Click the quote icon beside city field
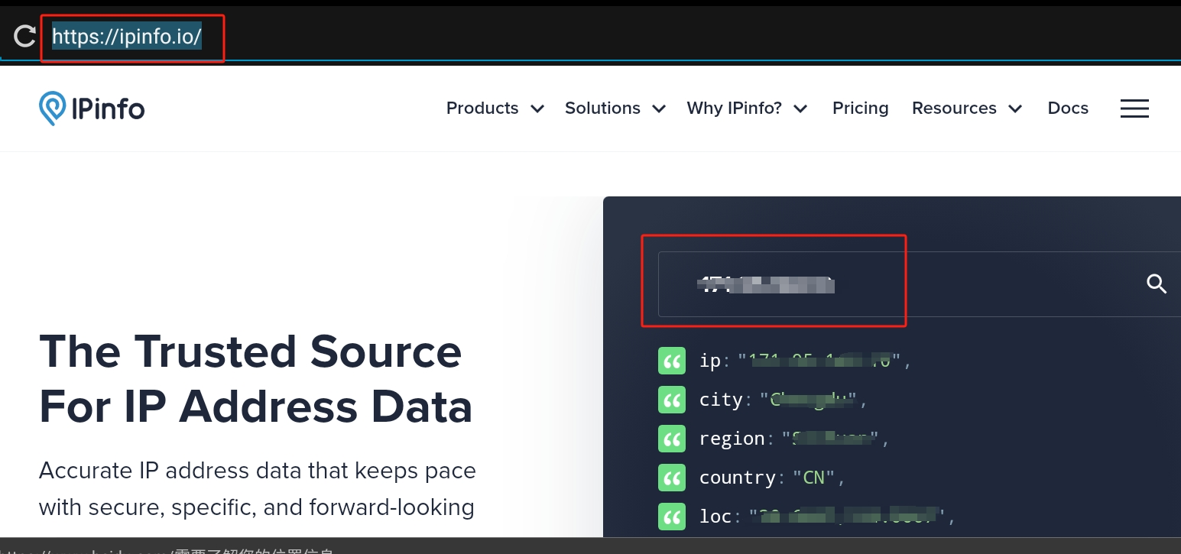 (672, 400)
